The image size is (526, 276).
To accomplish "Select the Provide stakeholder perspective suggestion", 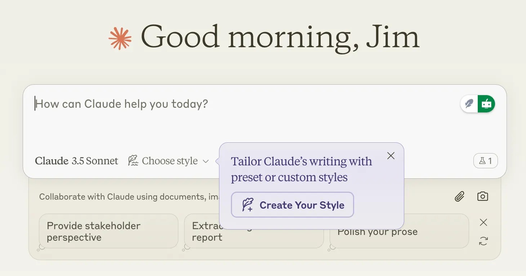I will tap(108, 231).
